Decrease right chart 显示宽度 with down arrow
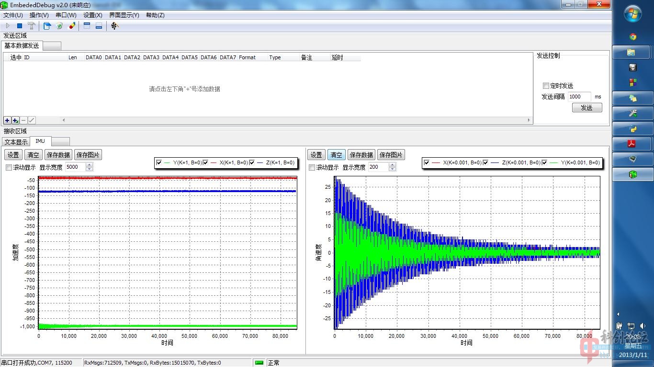The height and width of the screenshot is (367, 654). (x=393, y=169)
